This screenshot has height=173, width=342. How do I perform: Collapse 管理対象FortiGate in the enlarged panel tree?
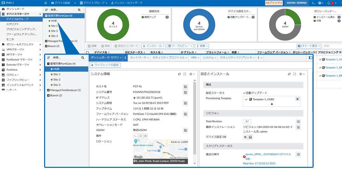(49, 64)
